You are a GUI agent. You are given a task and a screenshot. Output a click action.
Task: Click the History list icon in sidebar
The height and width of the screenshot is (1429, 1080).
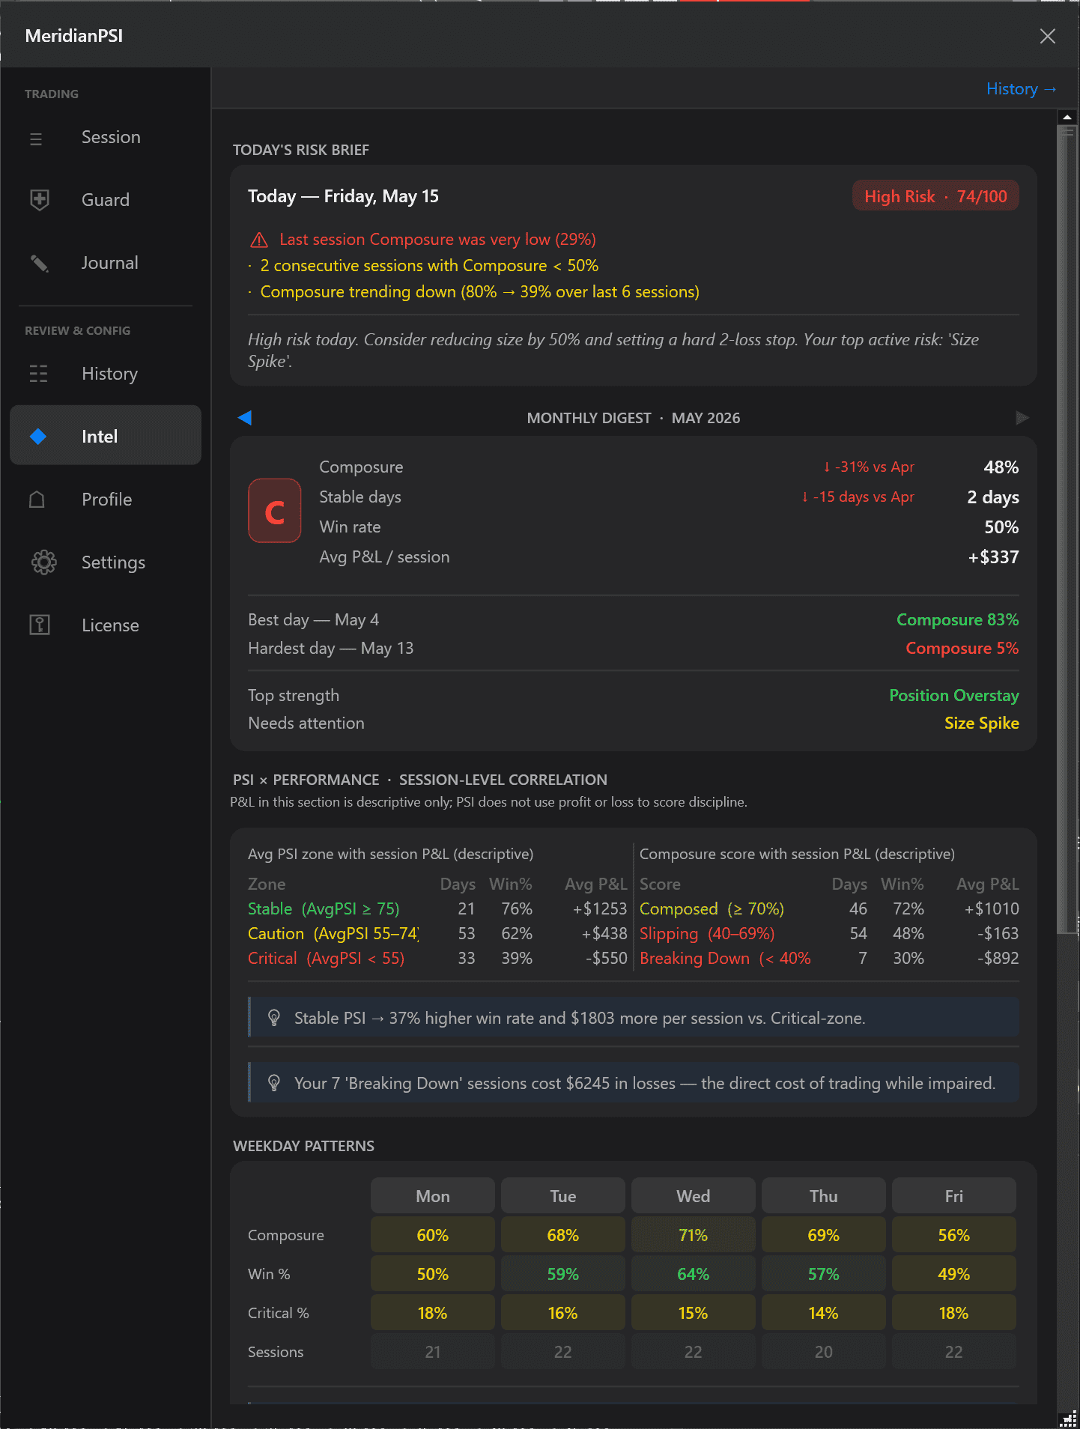point(38,374)
